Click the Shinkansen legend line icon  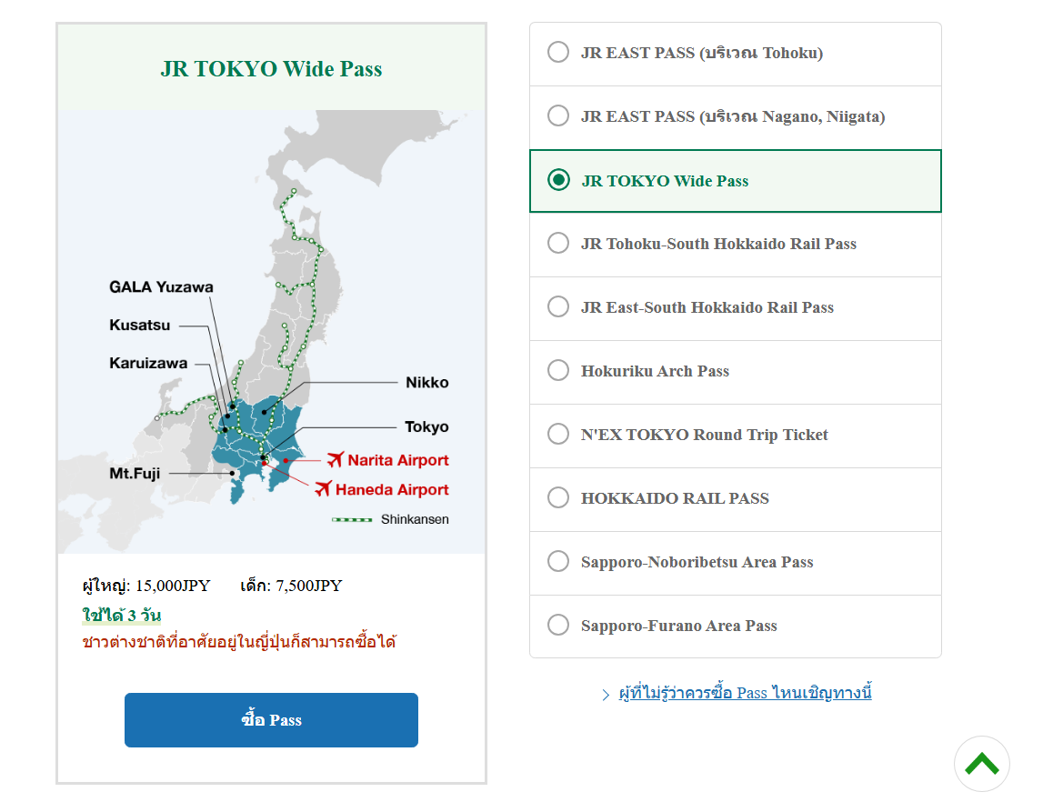coord(352,520)
